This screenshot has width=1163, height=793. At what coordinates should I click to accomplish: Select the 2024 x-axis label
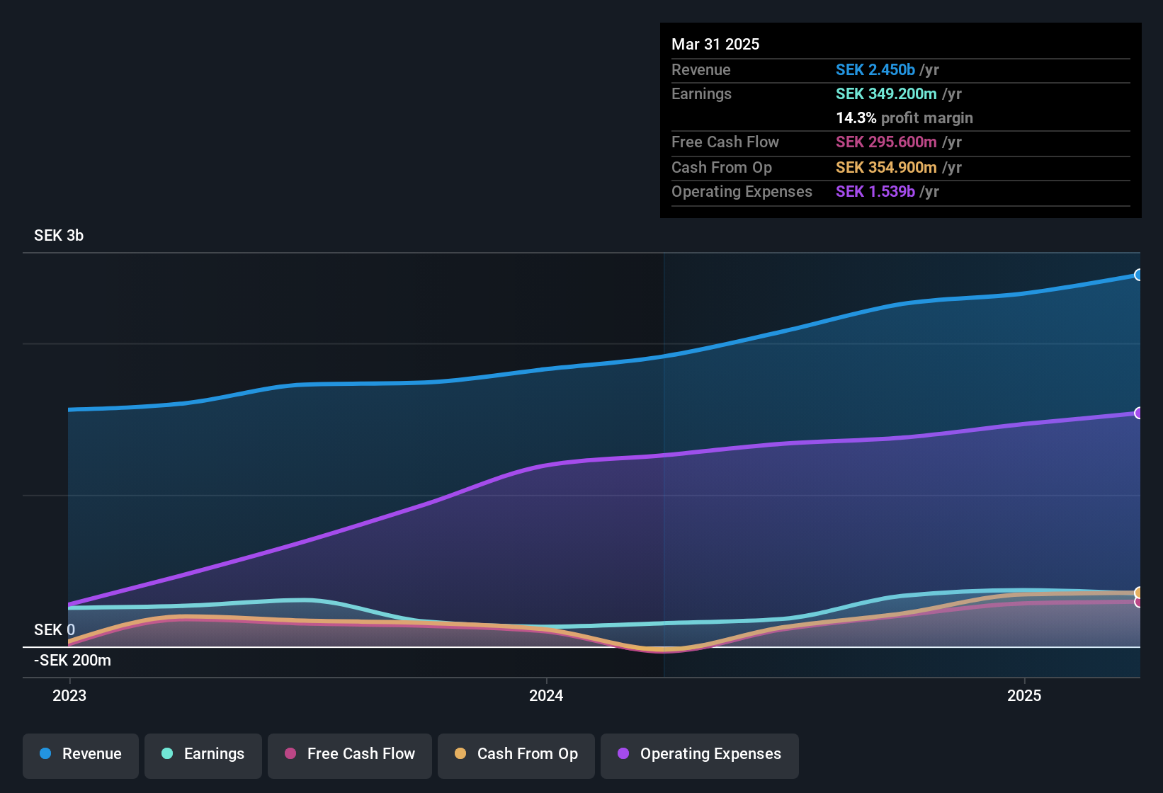(546, 695)
